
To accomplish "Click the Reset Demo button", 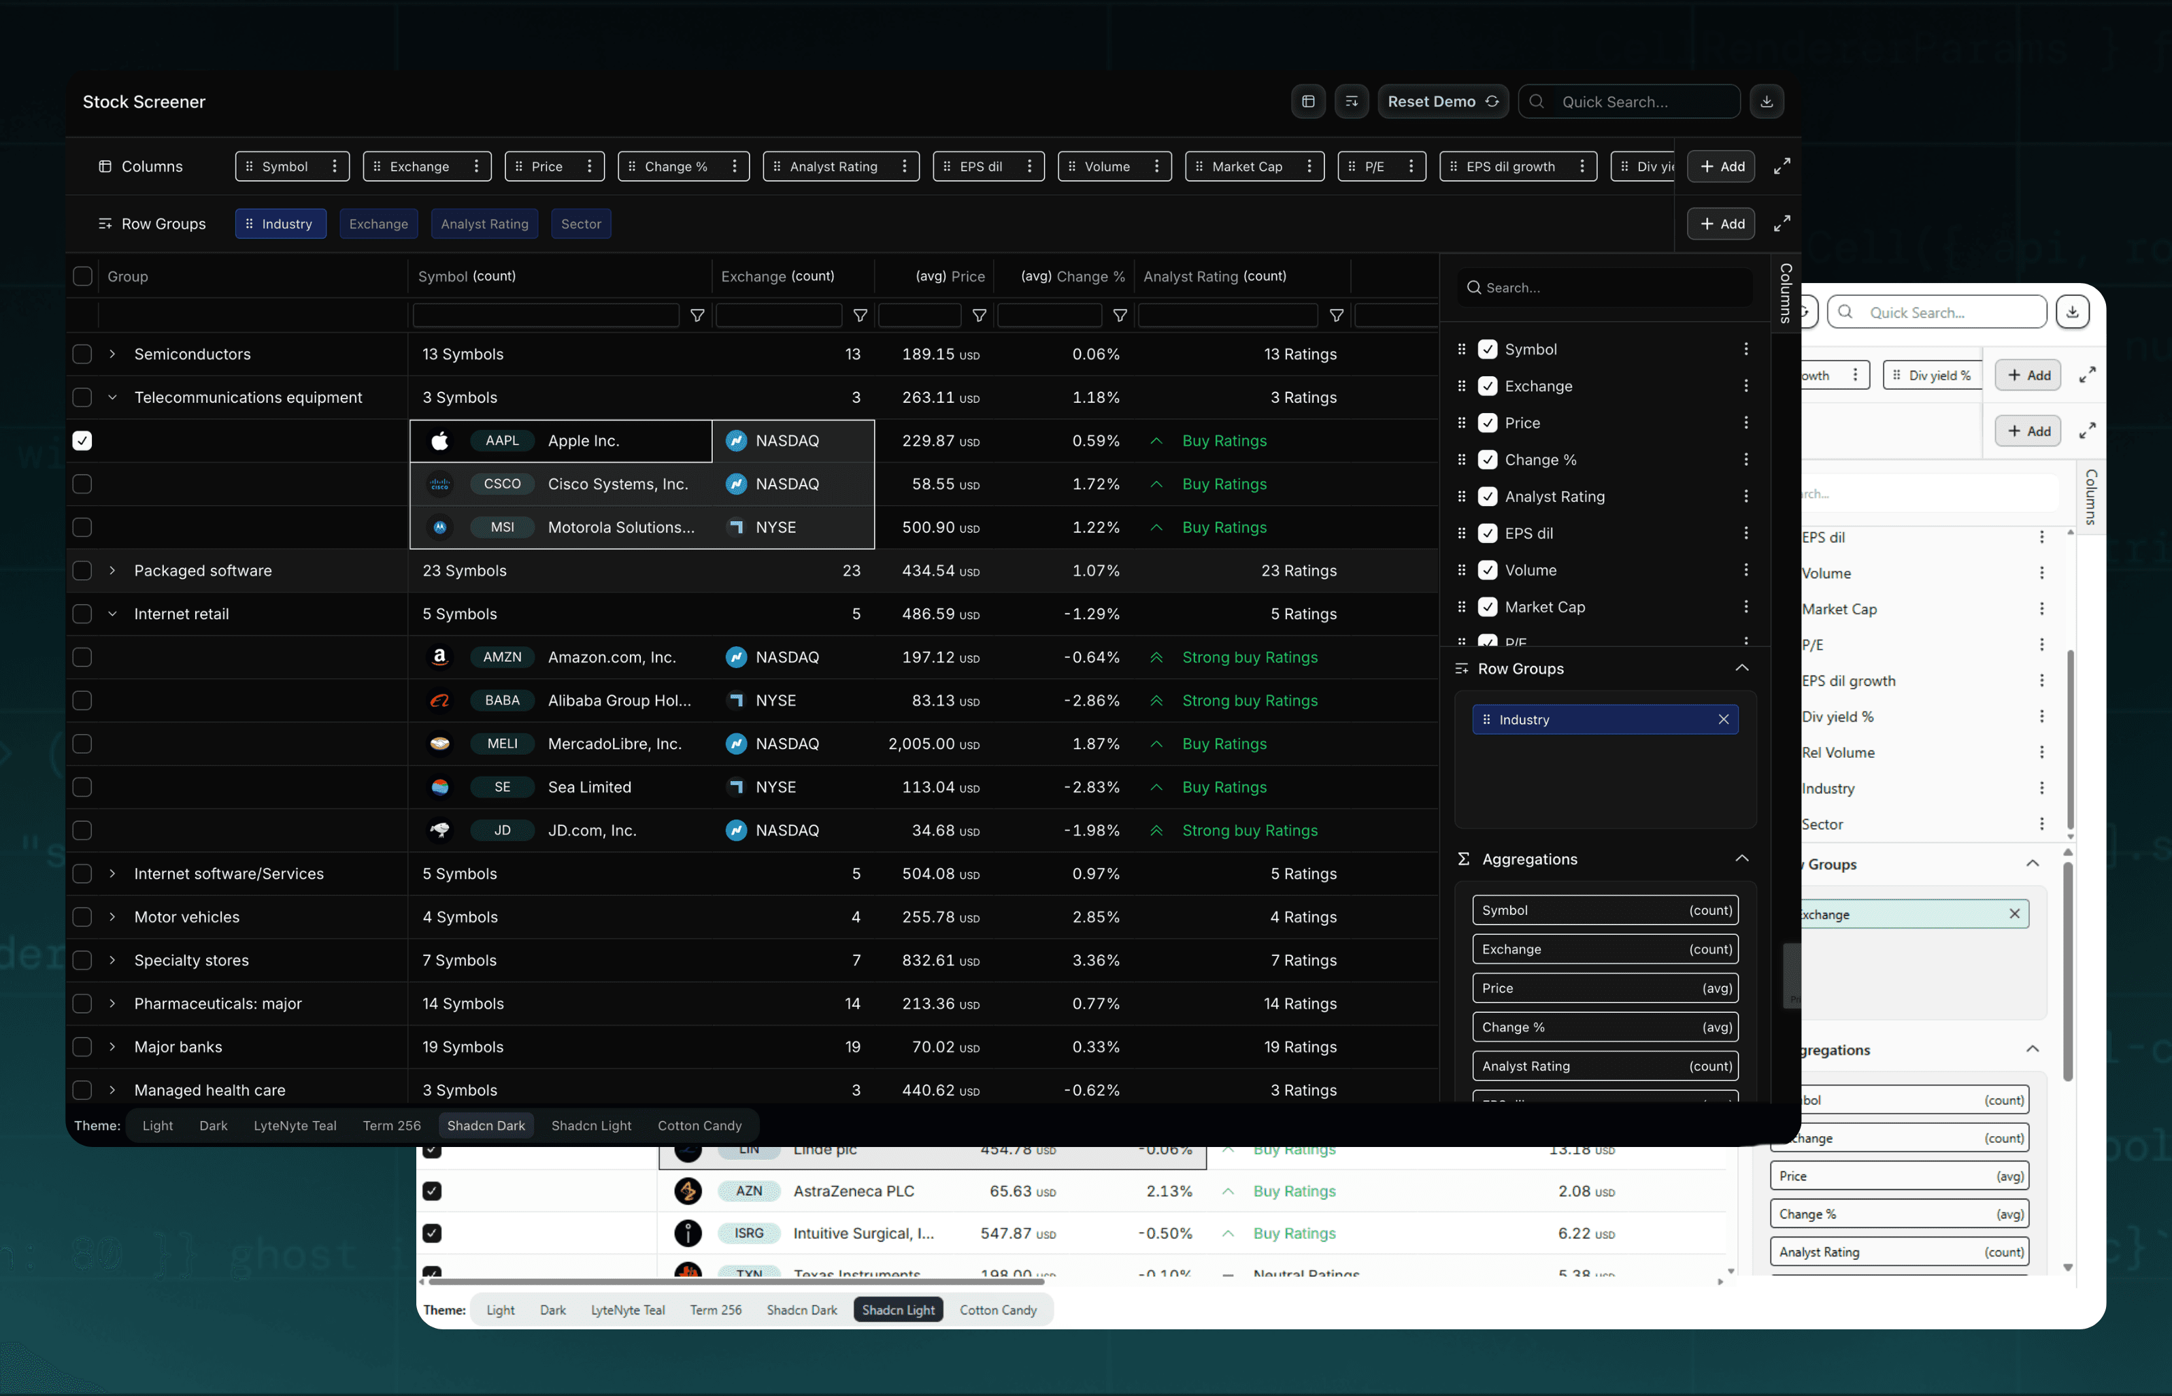I will [x=1443, y=101].
